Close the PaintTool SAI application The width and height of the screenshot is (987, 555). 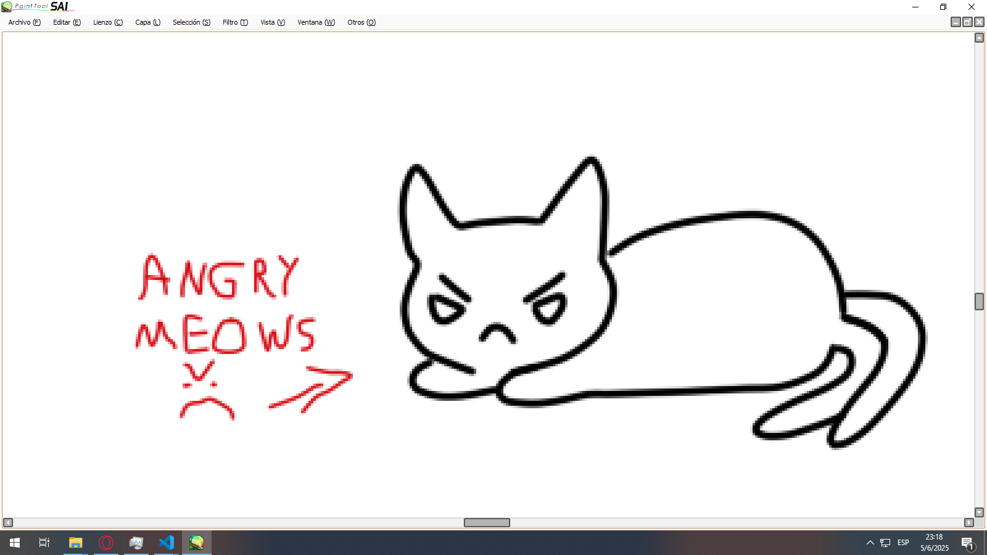(972, 7)
